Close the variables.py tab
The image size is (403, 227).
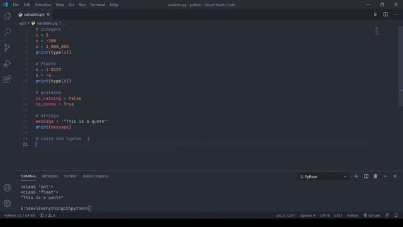click(x=48, y=15)
